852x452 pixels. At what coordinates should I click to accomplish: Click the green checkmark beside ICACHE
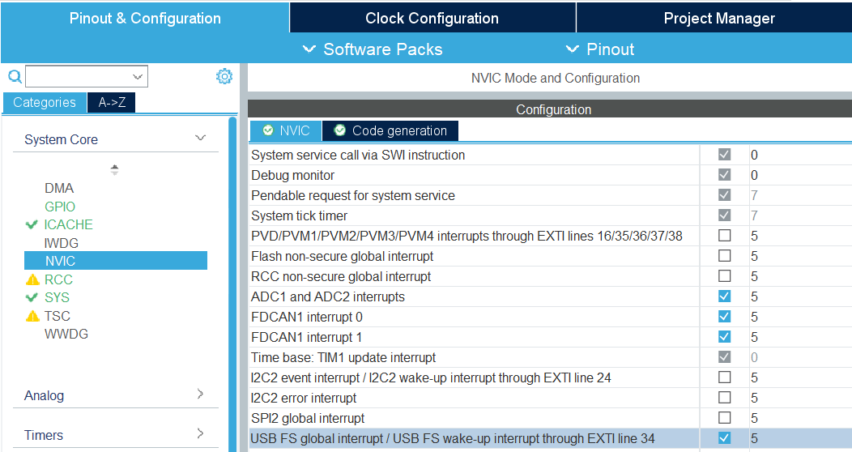coord(32,224)
